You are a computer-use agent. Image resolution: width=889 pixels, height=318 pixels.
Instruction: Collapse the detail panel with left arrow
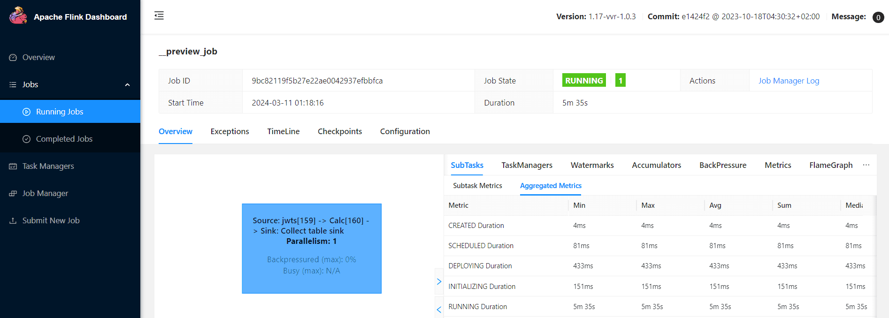pos(439,309)
